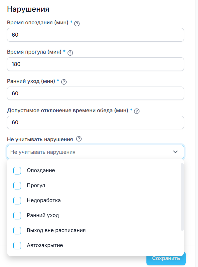
Task: Enable the Прогул checkbox
Action: (17, 186)
